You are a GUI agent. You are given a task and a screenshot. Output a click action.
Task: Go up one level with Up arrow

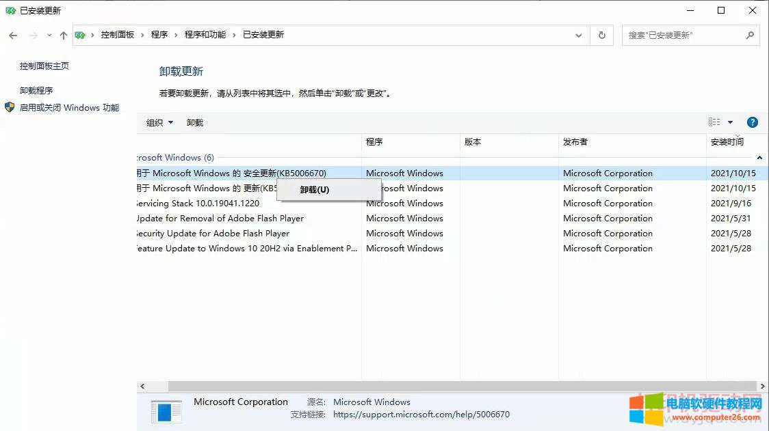(x=63, y=36)
